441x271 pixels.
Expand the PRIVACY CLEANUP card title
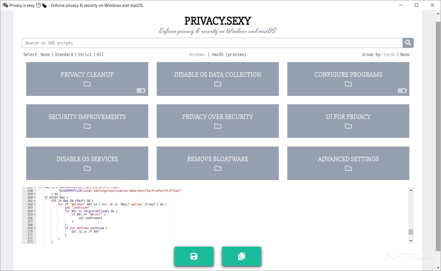click(87, 75)
